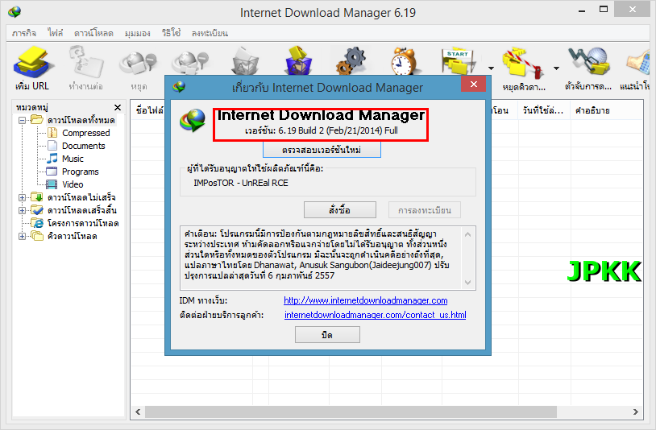
Task: Open the Tasks menu (ภารกิจ)
Action: tap(24, 33)
